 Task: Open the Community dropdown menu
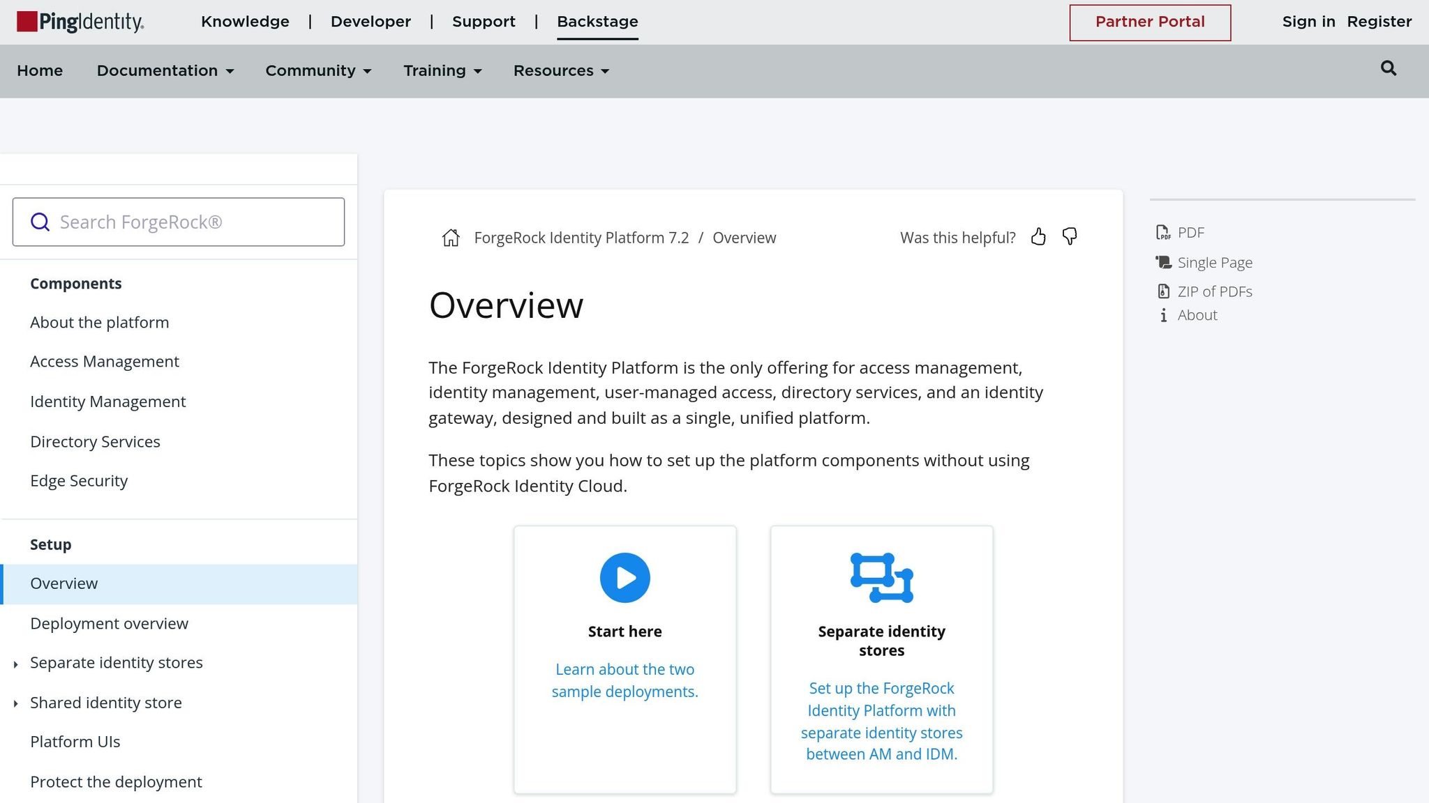click(318, 71)
